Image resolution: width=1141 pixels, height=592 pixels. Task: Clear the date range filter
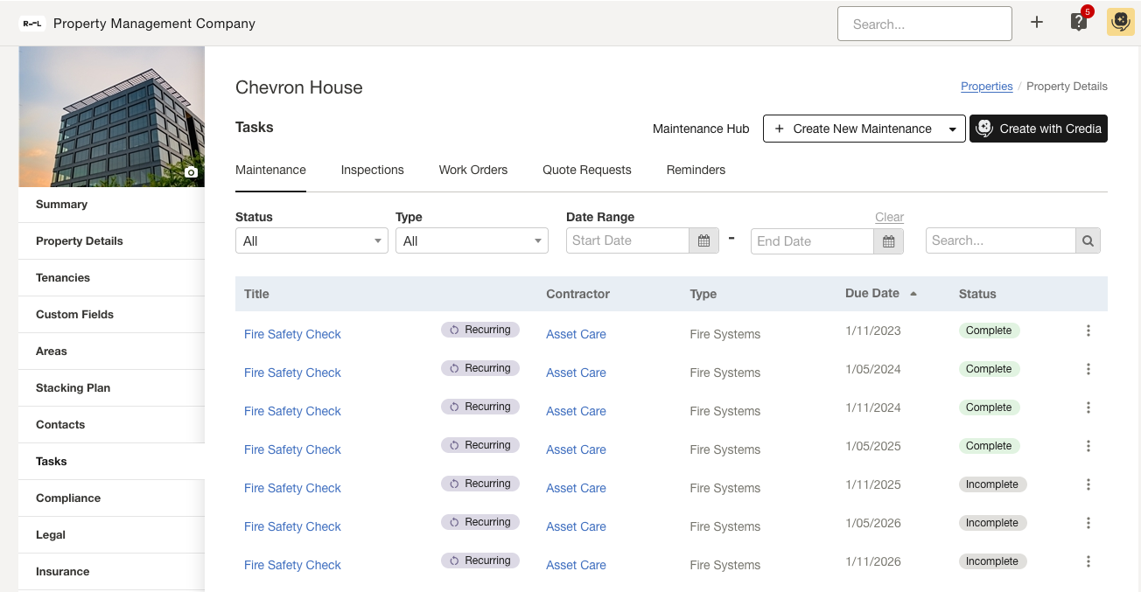pyautogui.click(x=889, y=217)
